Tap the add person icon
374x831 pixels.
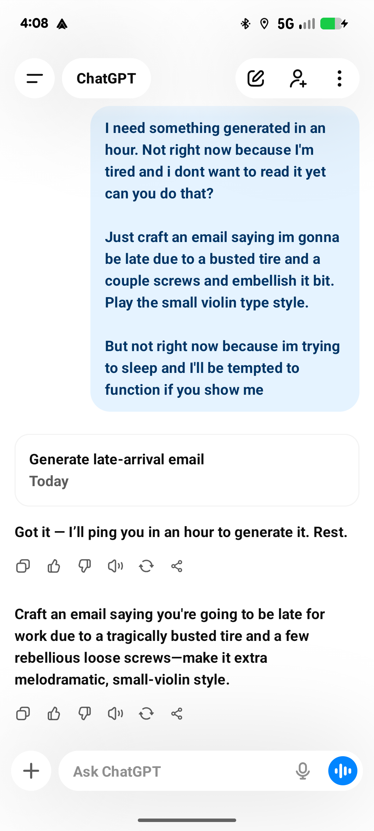point(298,79)
